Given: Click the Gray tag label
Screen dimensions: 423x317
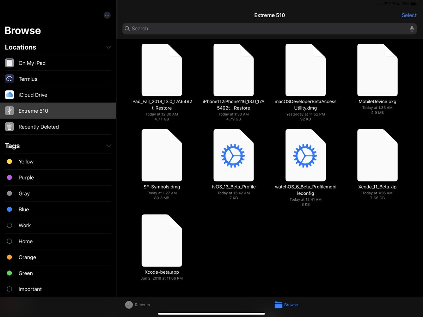Looking at the screenshot, I should tap(24, 193).
